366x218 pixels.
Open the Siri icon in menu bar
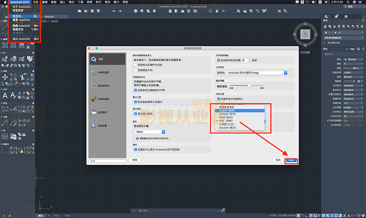354,2
